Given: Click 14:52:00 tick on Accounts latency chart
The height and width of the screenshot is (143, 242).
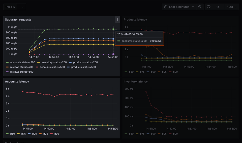Looking at the screenshot, I should pyautogui.click(x=49, y=129).
